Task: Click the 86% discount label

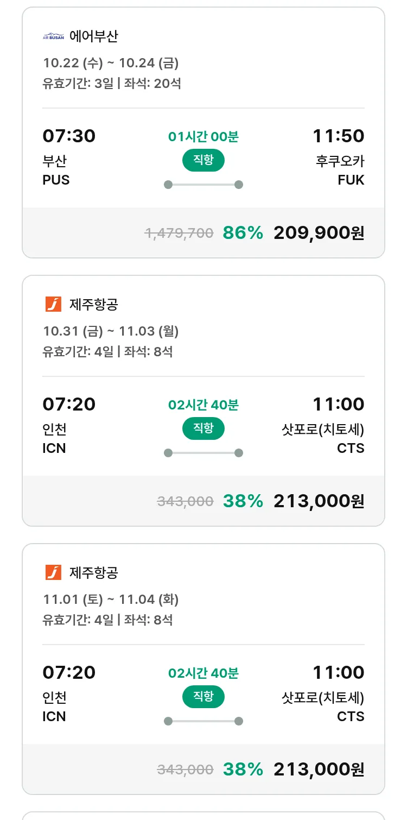Action: 243,233
